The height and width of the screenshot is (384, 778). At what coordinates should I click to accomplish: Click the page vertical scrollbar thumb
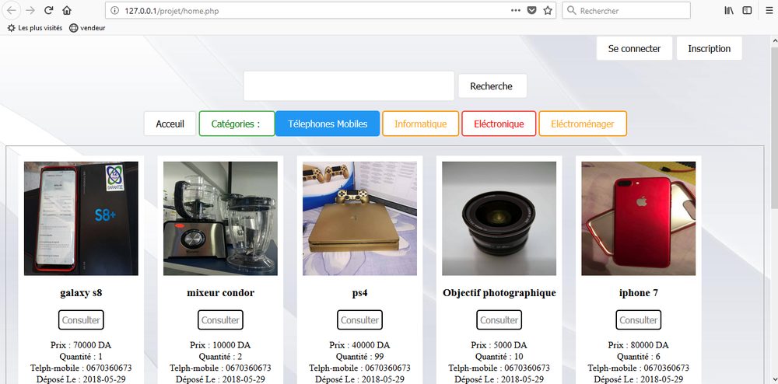(774, 129)
